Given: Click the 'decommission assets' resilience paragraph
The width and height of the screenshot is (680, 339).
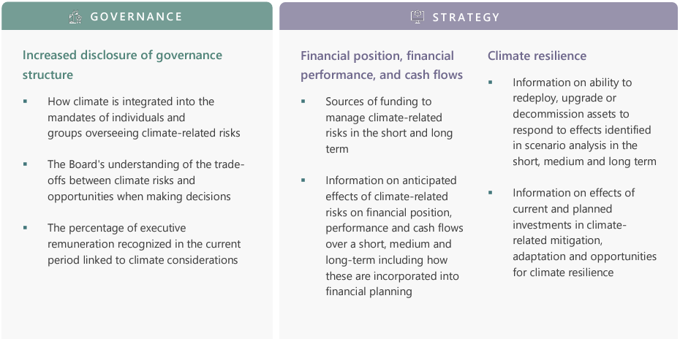Looking at the screenshot, I should pyautogui.click(x=585, y=122).
